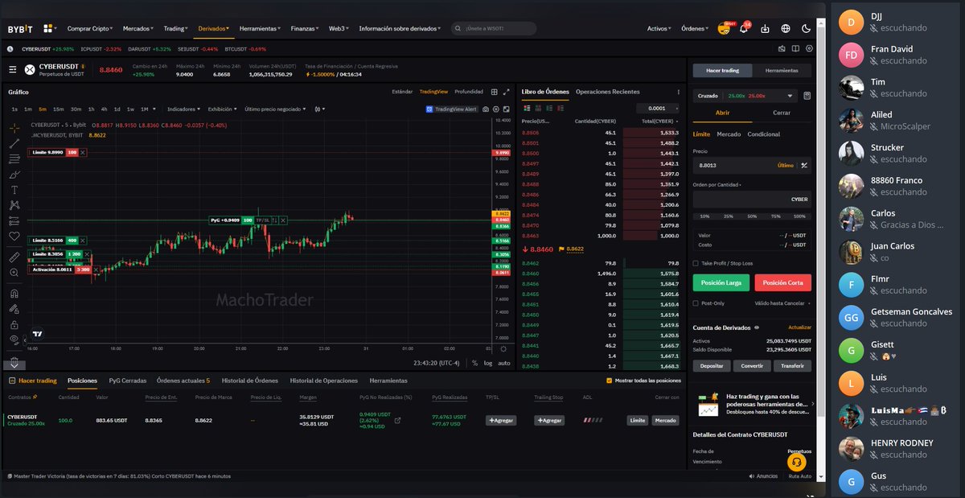Open chart settings gear next to camera

(496, 109)
